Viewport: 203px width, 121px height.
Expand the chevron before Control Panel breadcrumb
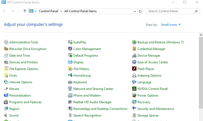tap(36, 11)
